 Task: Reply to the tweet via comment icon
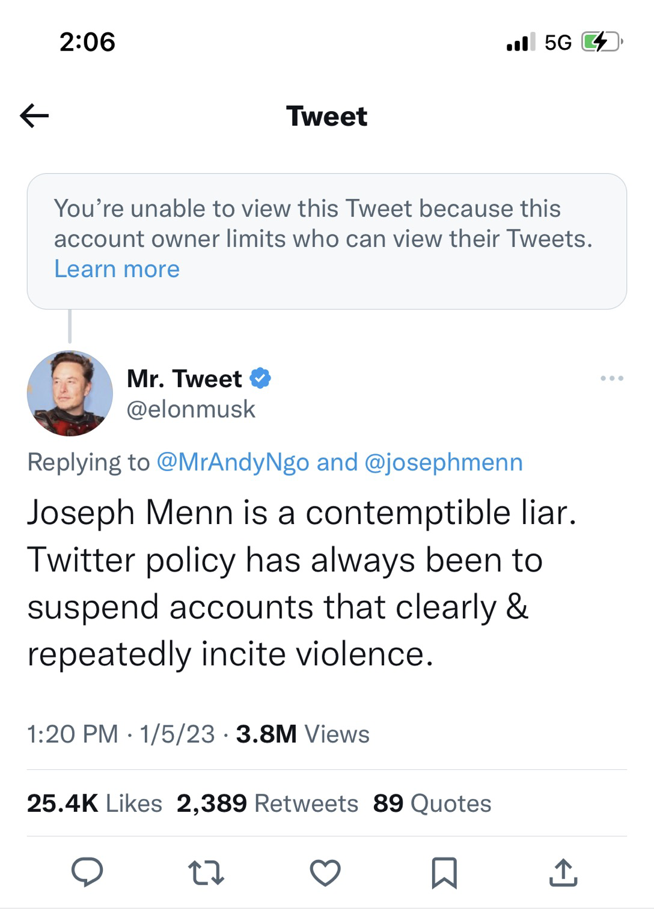pyautogui.click(x=87, y=873)
